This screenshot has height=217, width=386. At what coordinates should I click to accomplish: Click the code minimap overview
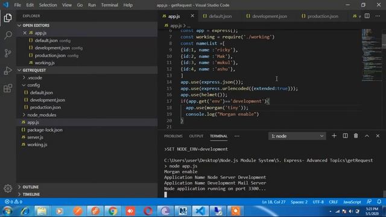tap(372, 55)
